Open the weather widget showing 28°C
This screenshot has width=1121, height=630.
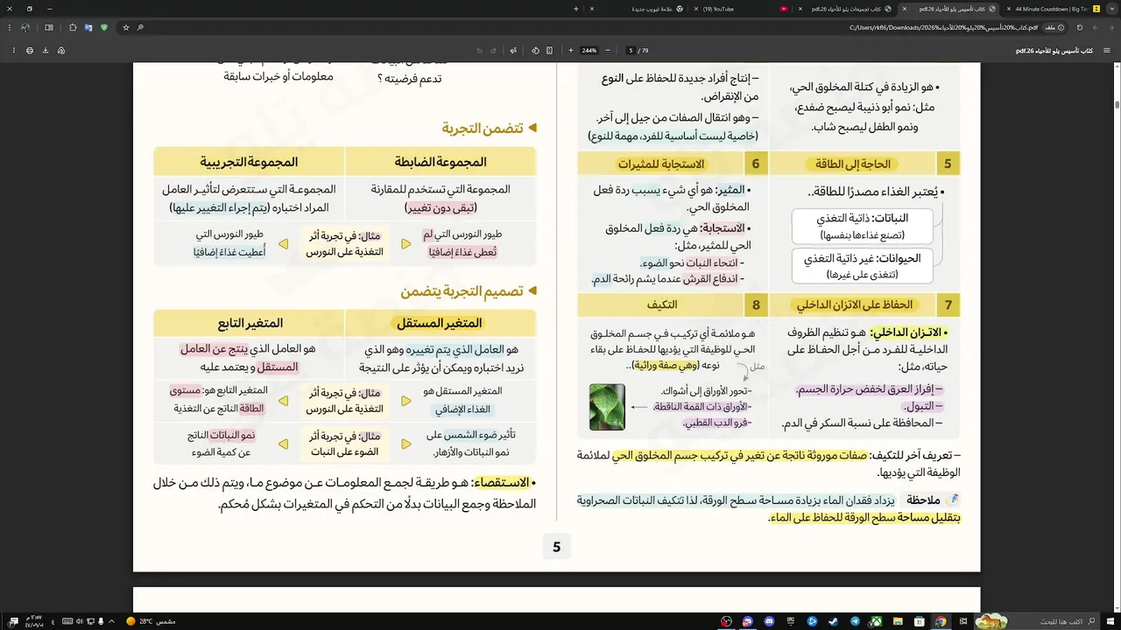click(151, 621)
